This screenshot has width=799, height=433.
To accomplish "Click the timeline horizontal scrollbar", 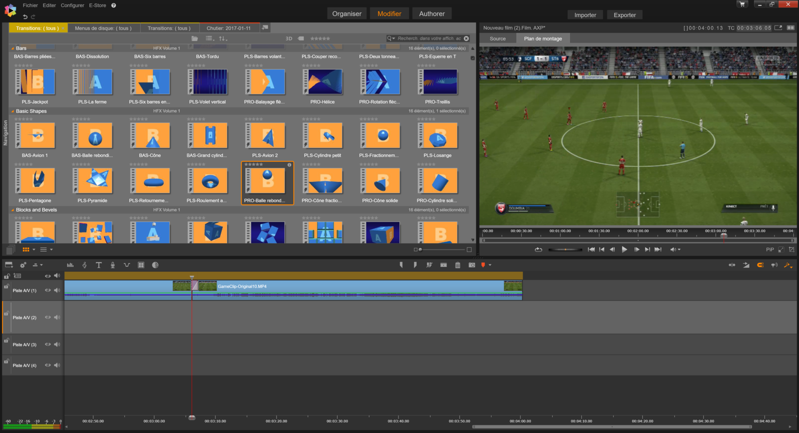I will [612, 427].
